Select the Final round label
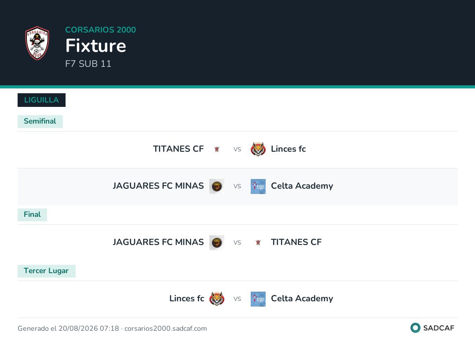Image resolution: width=475 pixels, height=351 pixels. (32, 215)
